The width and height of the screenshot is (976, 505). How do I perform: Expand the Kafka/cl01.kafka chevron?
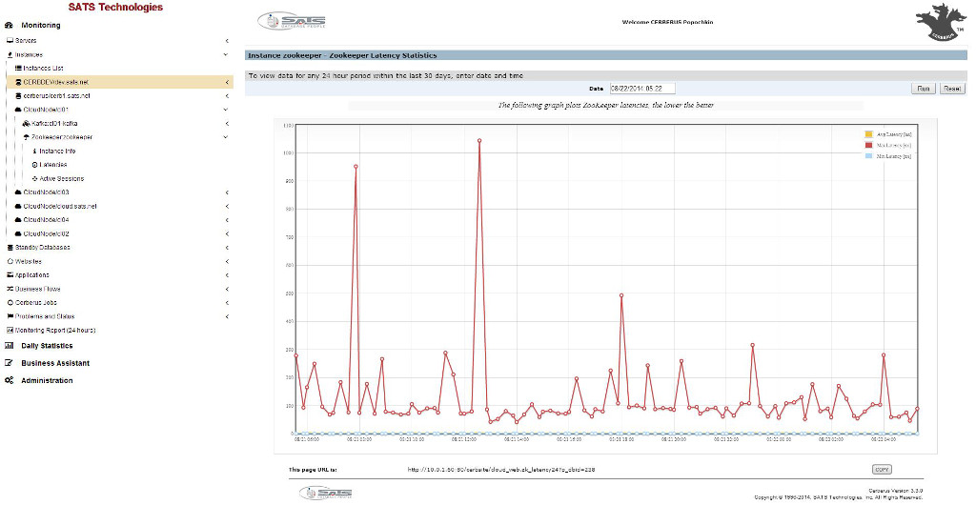227,124
